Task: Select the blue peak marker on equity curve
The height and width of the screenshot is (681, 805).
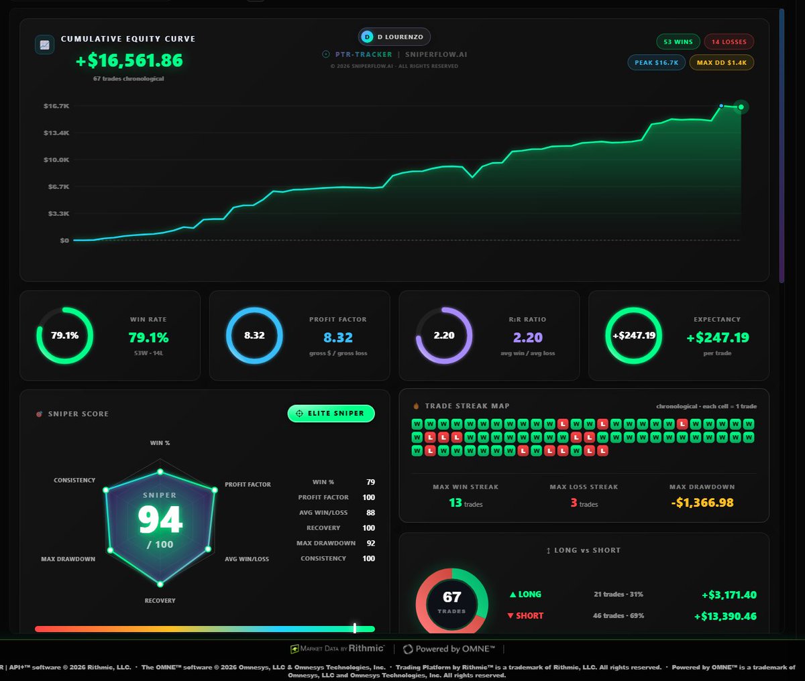Action: pos(721,106)
